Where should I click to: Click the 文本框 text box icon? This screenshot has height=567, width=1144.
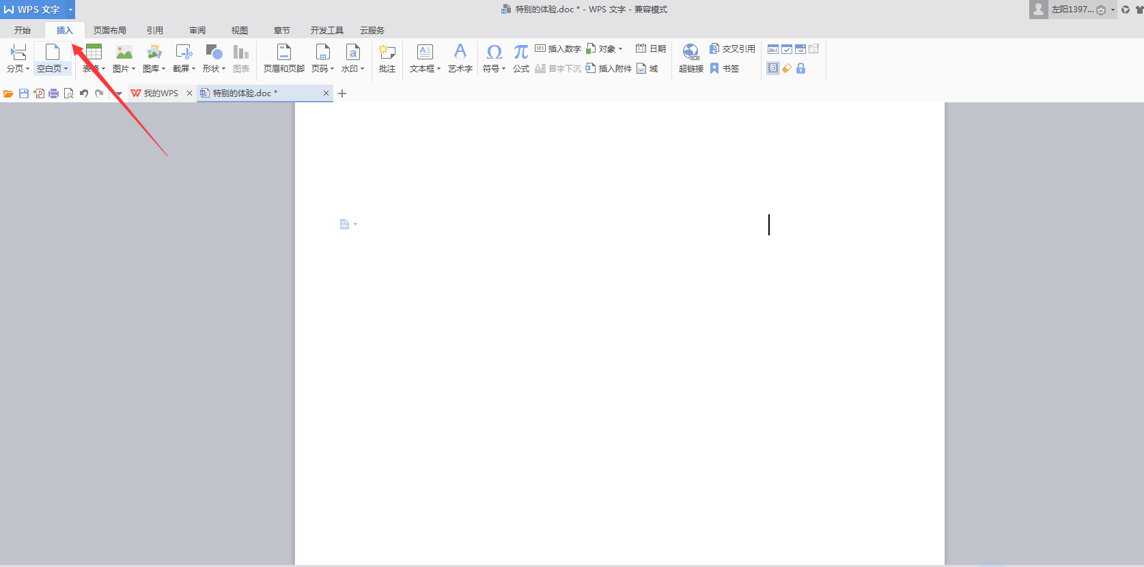[x=425, y=52]
